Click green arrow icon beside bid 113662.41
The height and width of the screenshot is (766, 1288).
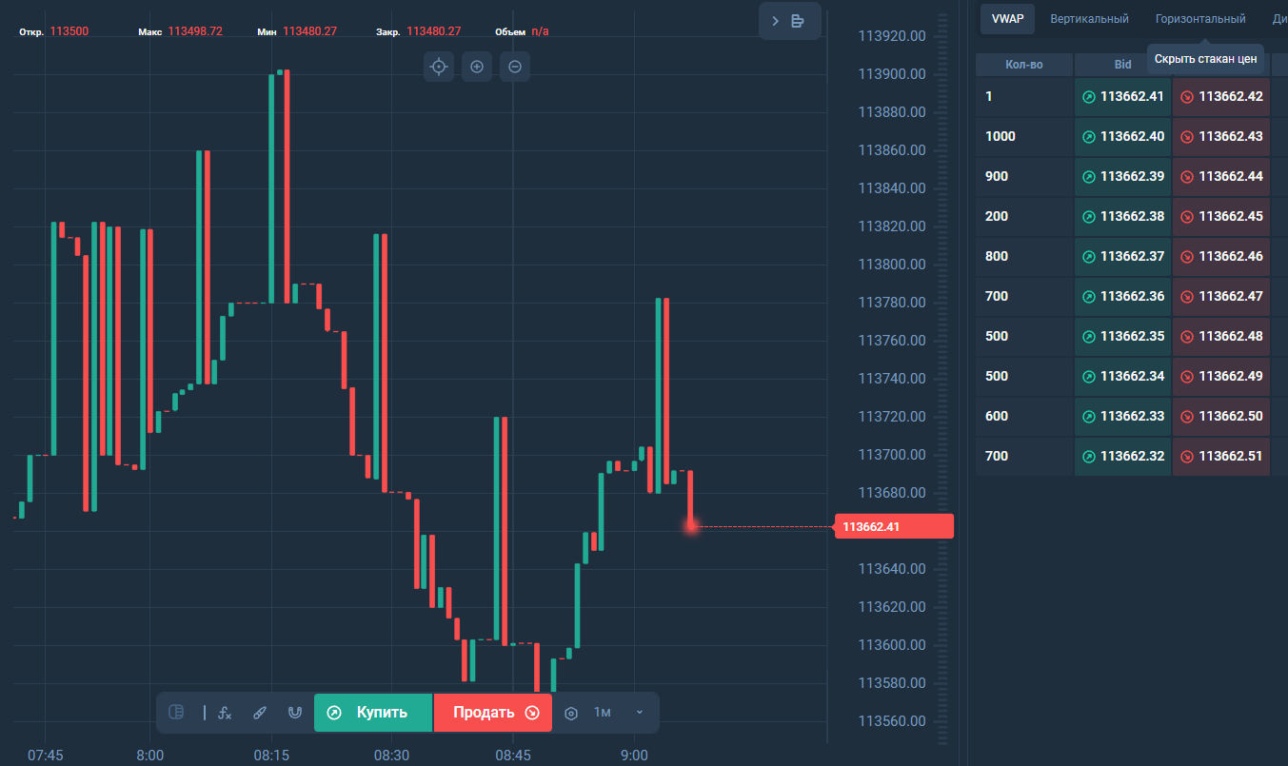1089,97
